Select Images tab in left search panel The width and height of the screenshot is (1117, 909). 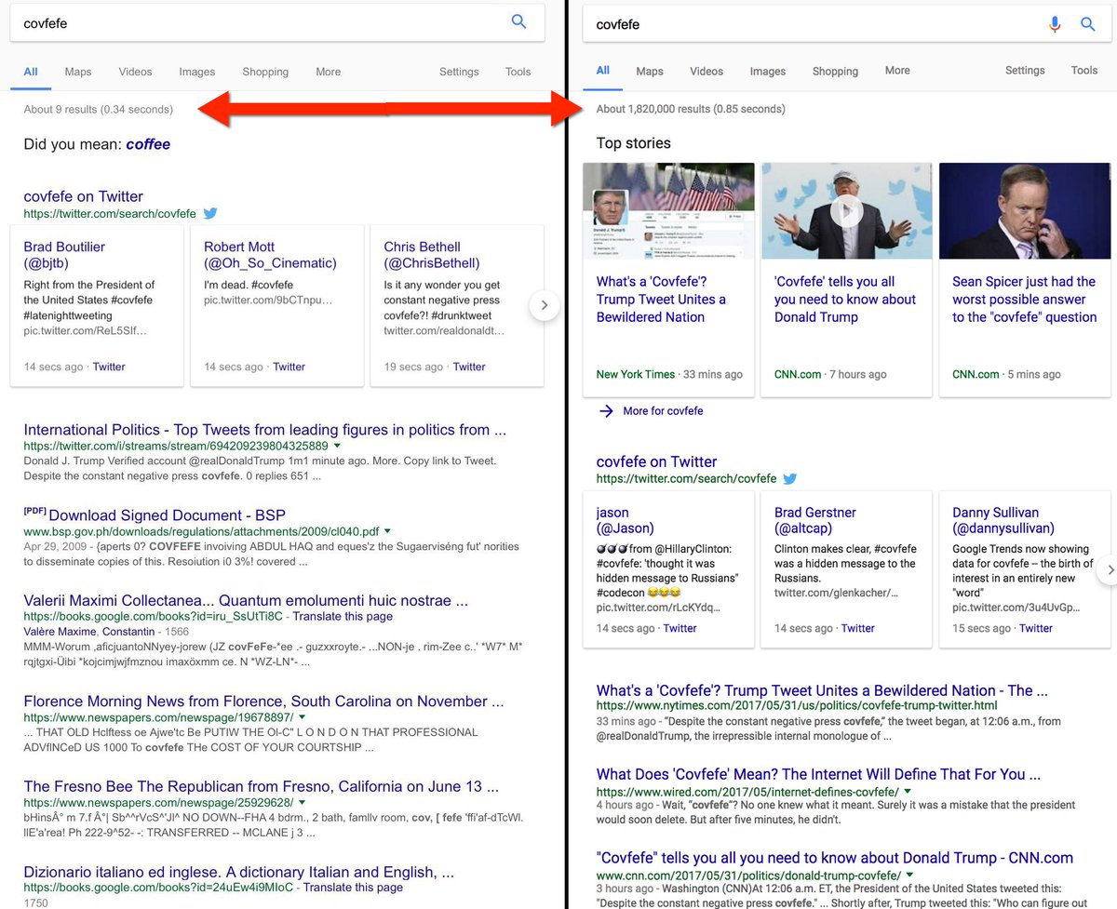(x=197, y=72)
